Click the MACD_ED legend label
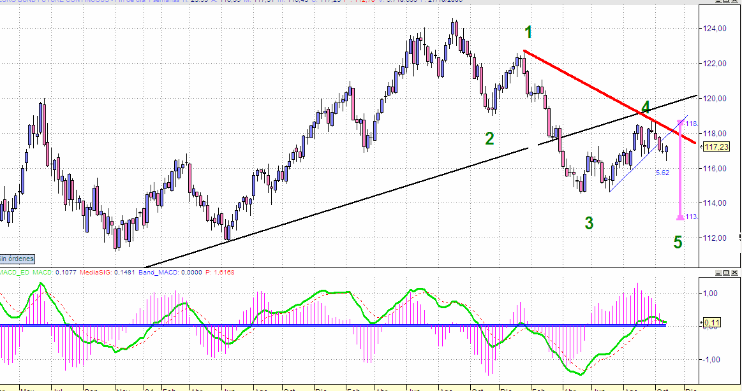The width and height of the screenshot is (742, 391). tap(13, 273)
